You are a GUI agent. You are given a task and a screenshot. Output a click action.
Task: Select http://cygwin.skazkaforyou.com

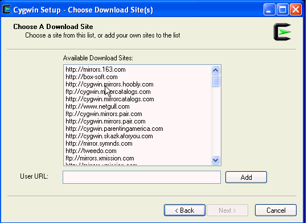pyautogui.click(x=109, y=136)
